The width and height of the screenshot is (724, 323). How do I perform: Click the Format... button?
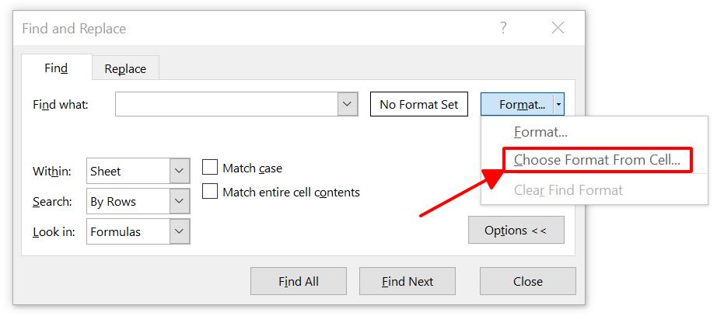point(518,104)
